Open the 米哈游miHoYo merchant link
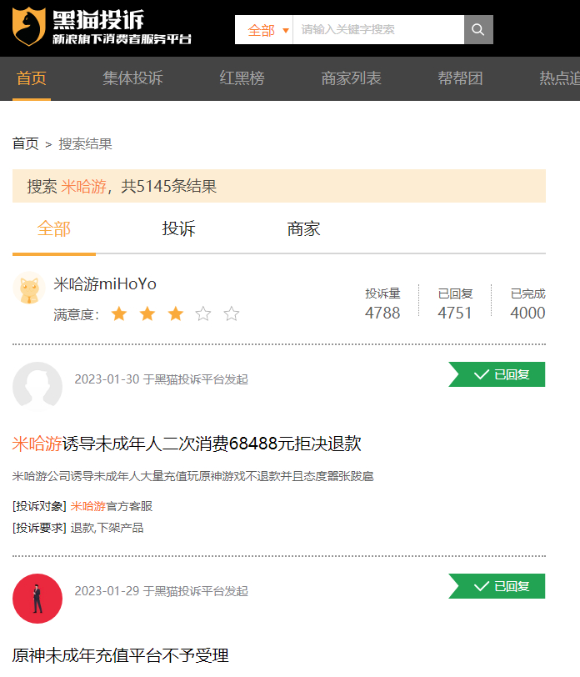The image size is (580, 677). click(x=105, y=284)
